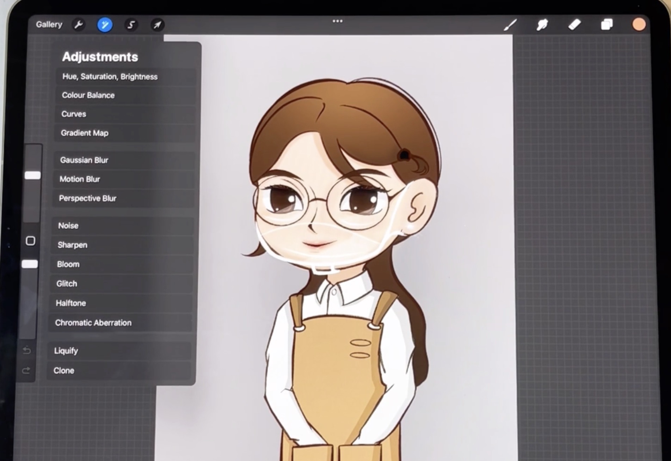This screenshot has width=671, height=461.
Task: Open the Curves adjustment
Action: click(x=125, y=114)
